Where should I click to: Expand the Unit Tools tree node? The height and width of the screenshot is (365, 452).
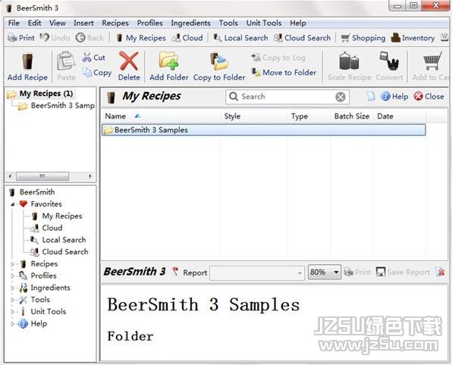click(x=12, y=312)
